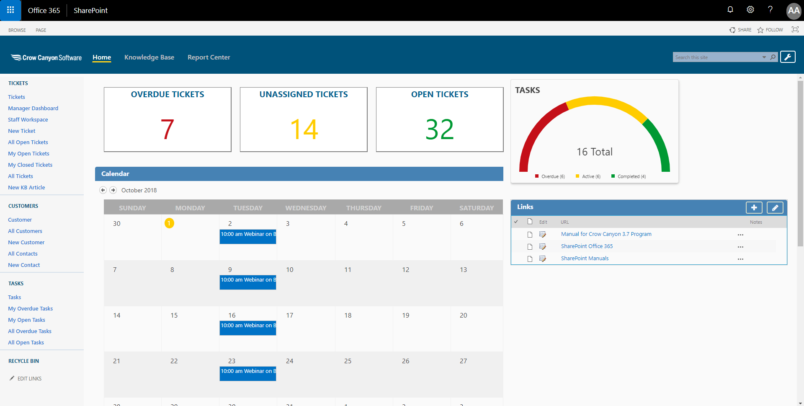Edit the SharePoint Office 365 link item
The image size is (804, 406).
coord(543,246)
